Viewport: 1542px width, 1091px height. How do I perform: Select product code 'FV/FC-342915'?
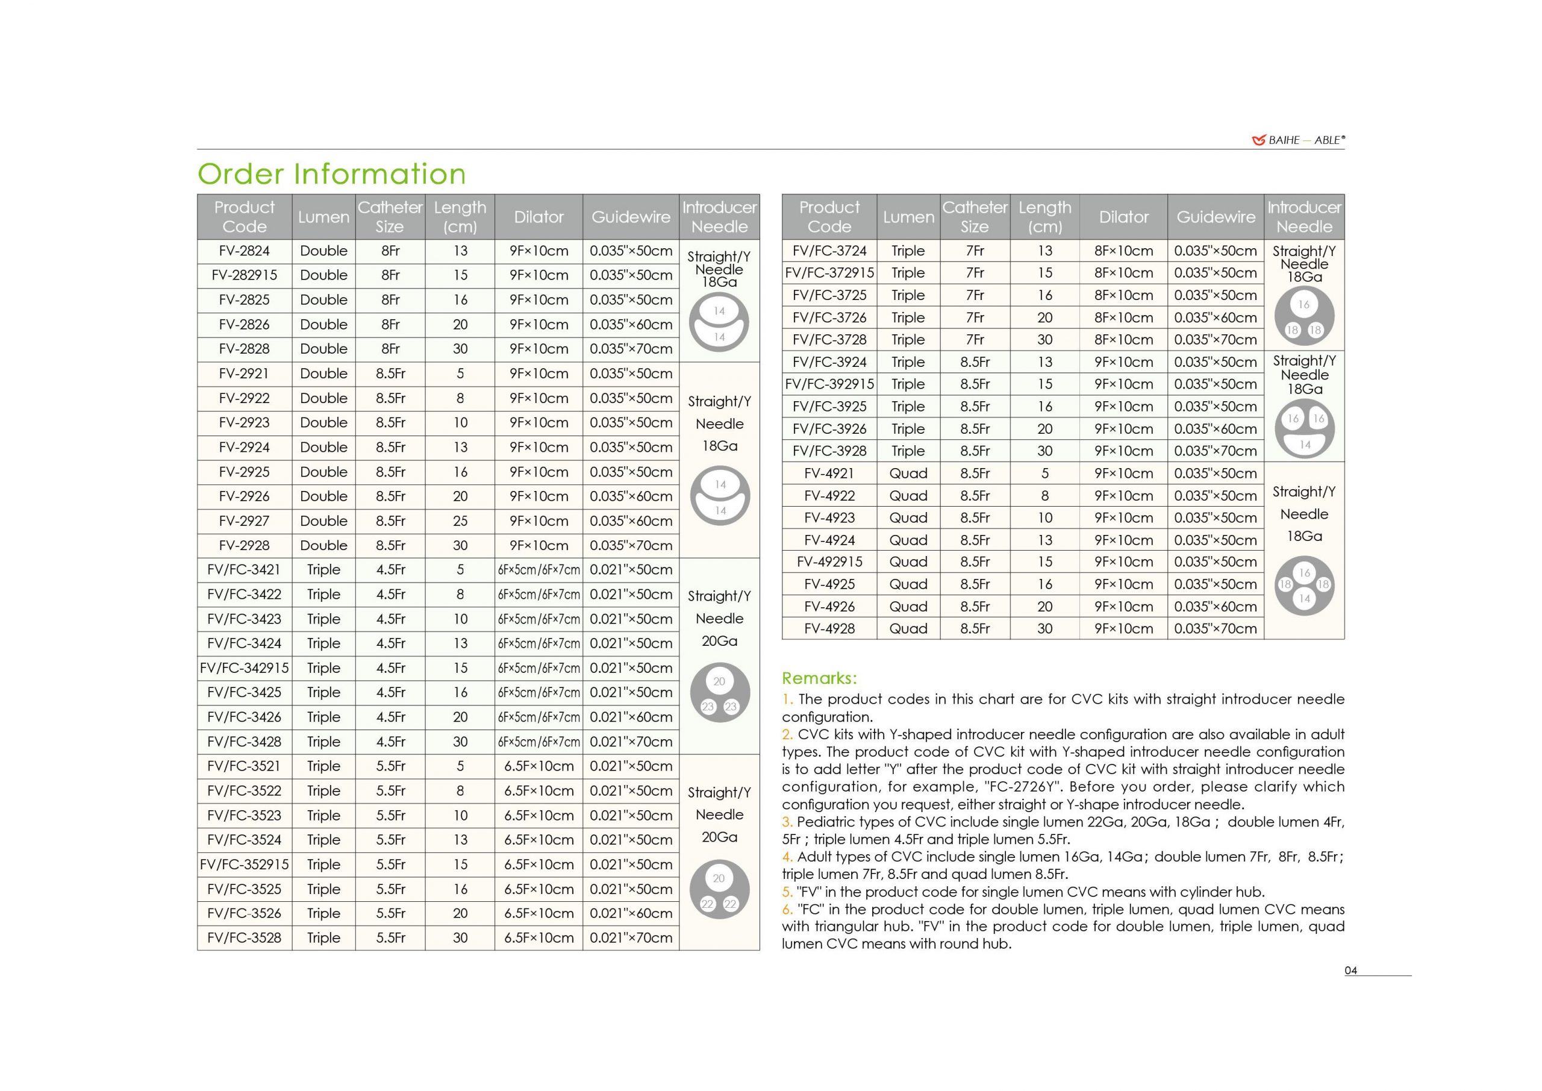click(x=245, y=667)
